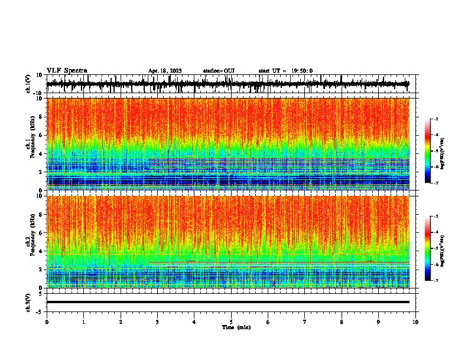468x361 pixels.
Task: Click the ch.2 spectrogram panel
Action: pyautogui.click(x=228, y=242)
